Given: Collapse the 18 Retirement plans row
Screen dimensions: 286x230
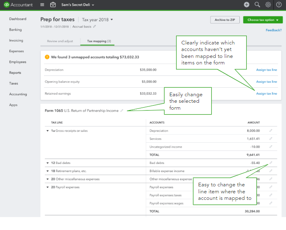Looking at the screenshot, I should coord(48,171).
